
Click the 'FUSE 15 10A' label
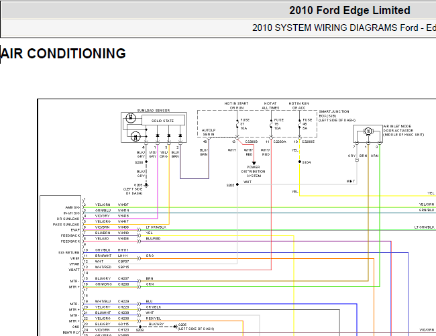click(x=279, y=124)
